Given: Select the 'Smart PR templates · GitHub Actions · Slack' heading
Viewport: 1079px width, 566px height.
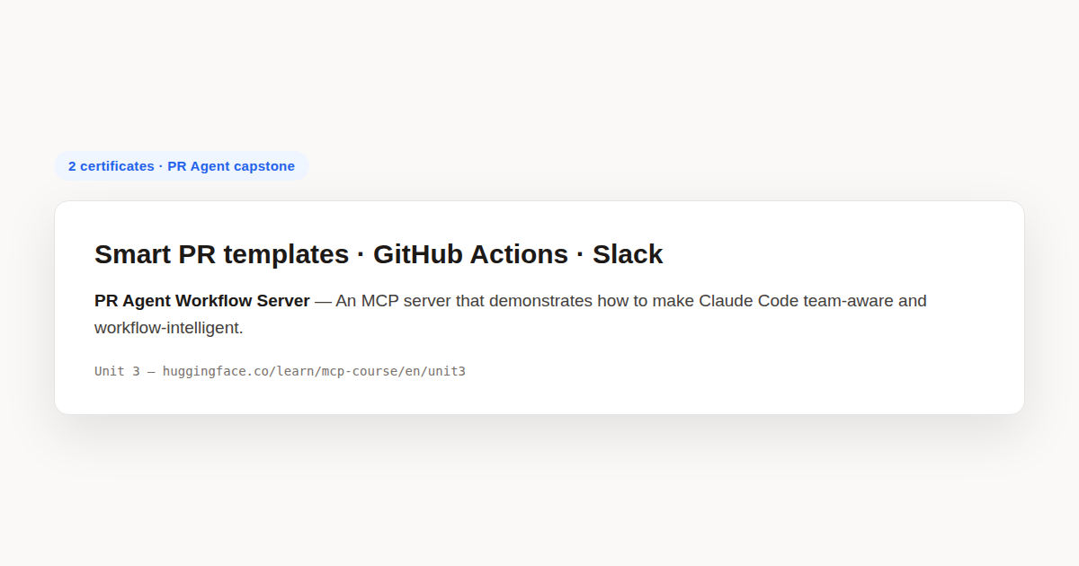Looking at the screenshot, I should coord(379,254).
